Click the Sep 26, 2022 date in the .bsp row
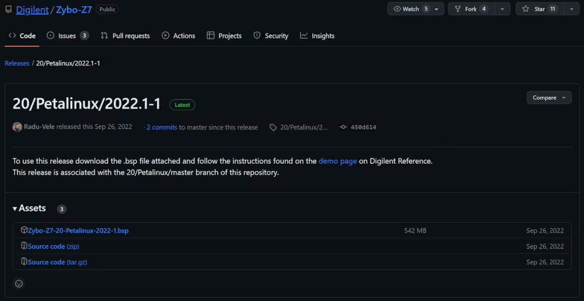Image resolution: width=584 pixels, height=301 pixels. (x=545, y=231)
